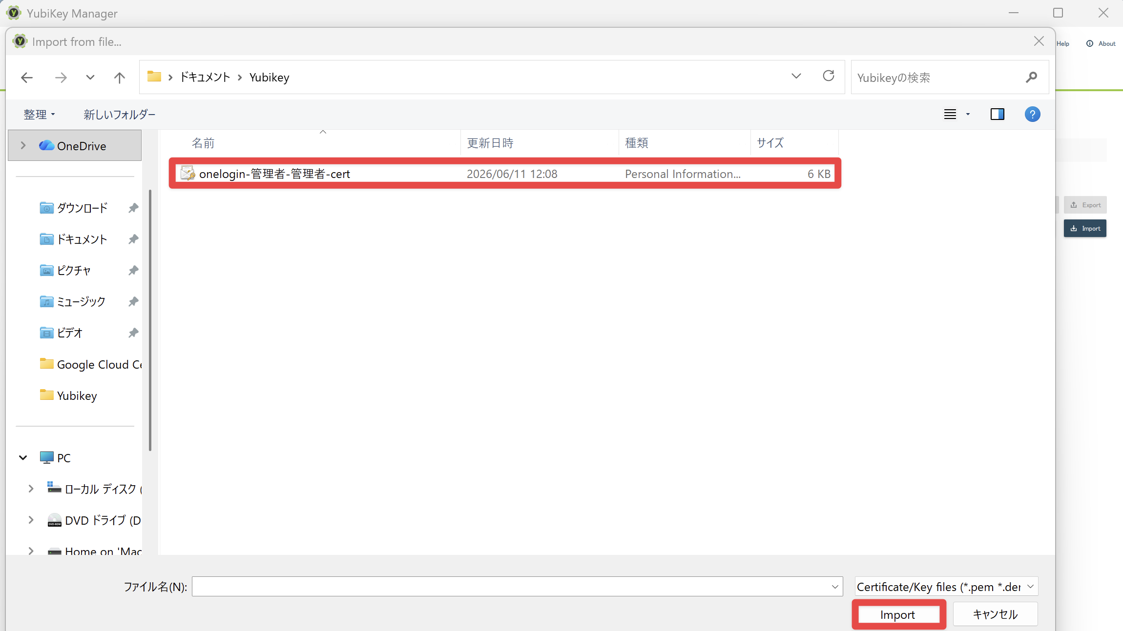Click the Import button in file dialog
The image size is (1123, 631).
898,614
